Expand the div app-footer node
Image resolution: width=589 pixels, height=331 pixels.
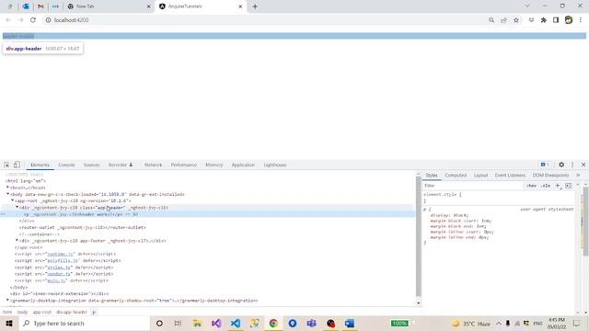(x=17, y=240)
